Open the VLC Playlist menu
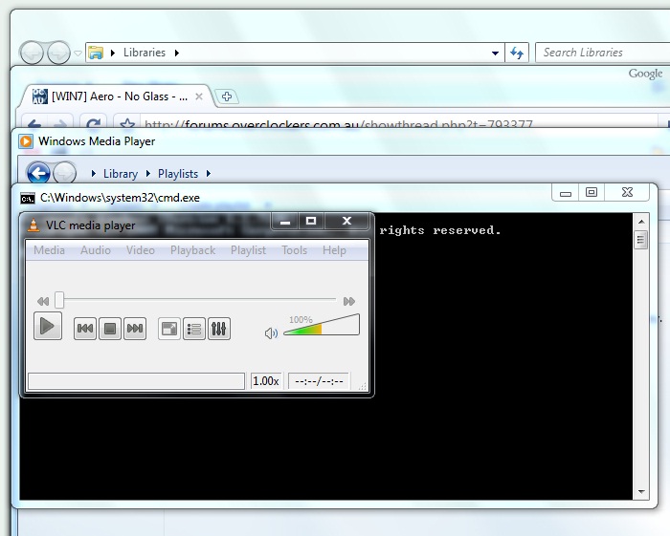Viewport: 670px width, 536px height. pyautogui.click(x=248, y=250)
